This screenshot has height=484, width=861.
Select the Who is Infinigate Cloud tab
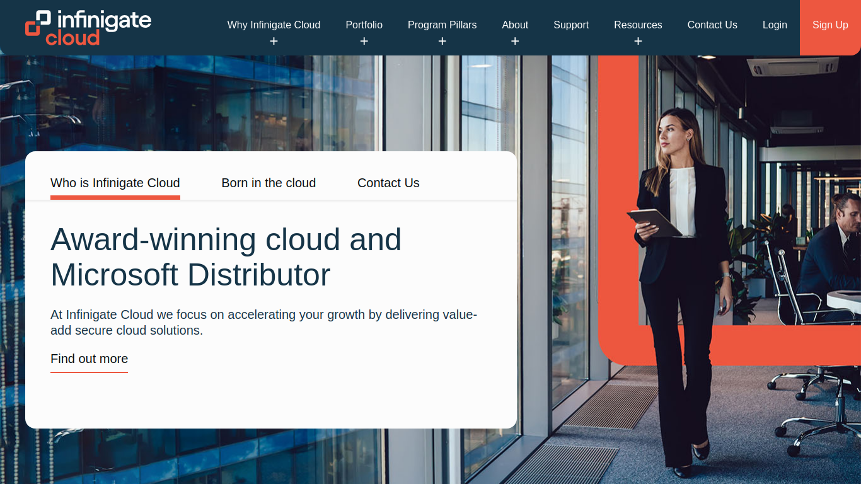pyautogui.click(x=115, y=183)
